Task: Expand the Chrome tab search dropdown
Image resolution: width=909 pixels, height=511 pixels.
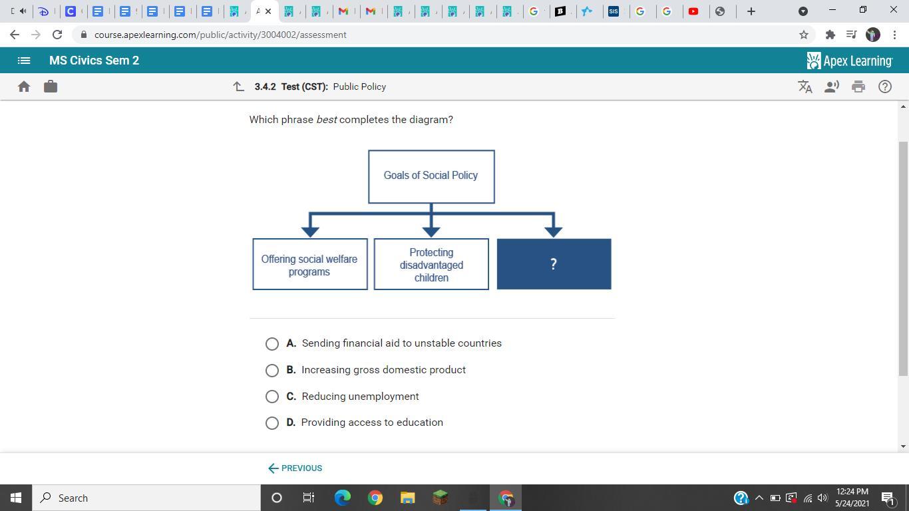Action: [803, 11]
